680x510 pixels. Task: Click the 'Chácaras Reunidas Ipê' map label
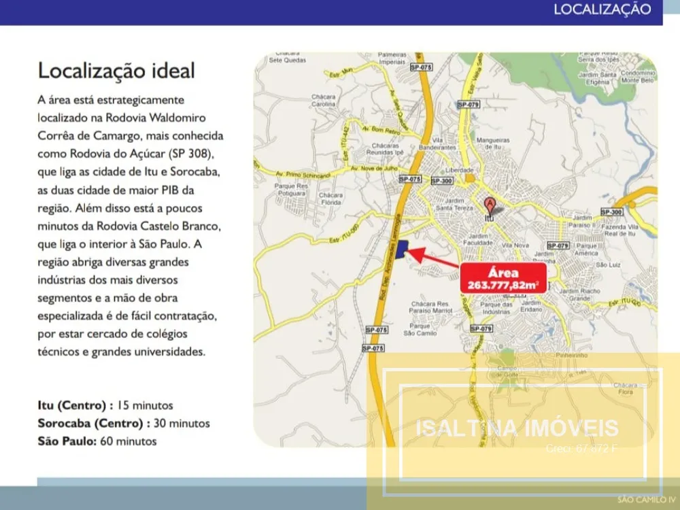[x=385, y=149]
